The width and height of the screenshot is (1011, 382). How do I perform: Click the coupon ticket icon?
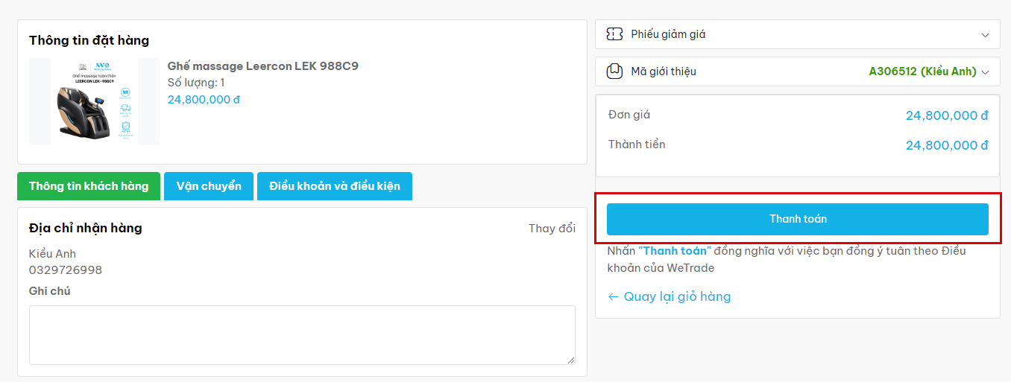(x=614, y=34)
